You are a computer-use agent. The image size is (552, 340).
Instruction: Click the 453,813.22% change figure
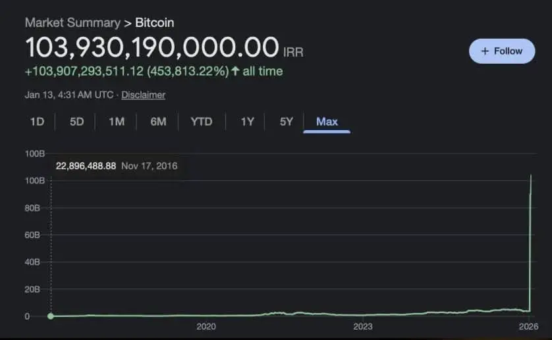coord(187,71)
